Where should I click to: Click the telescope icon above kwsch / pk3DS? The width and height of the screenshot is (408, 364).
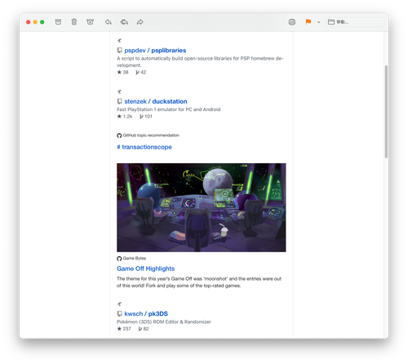pyautogui.click(x=119, y=304)
